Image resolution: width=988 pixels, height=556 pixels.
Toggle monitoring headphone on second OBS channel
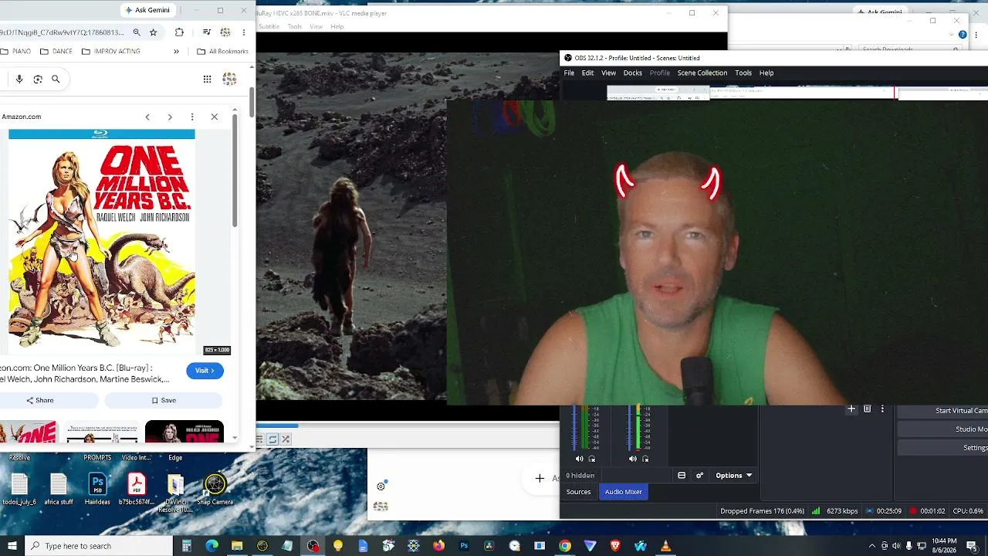pyautogui.click(x=645, y=459)
